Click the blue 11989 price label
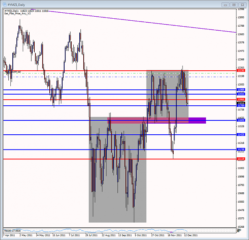The width and height of the screenshot is (249, 240). pyautogui.click(x=241, y=90)
